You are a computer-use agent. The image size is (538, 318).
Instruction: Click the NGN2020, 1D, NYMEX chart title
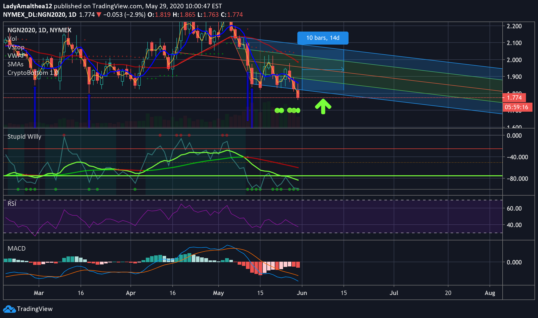click(39, 30)
